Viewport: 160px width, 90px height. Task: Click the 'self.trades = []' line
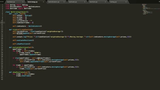[x=20, y=19]
